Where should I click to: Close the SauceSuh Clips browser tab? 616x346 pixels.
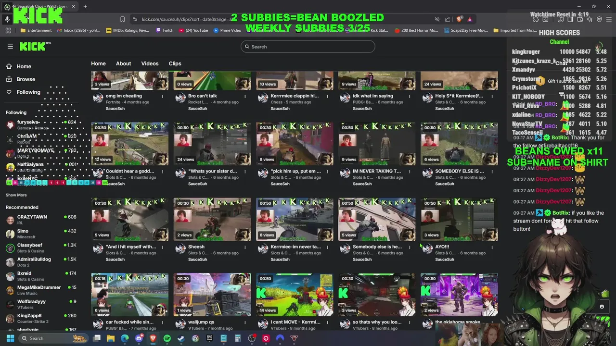(74, 6)
